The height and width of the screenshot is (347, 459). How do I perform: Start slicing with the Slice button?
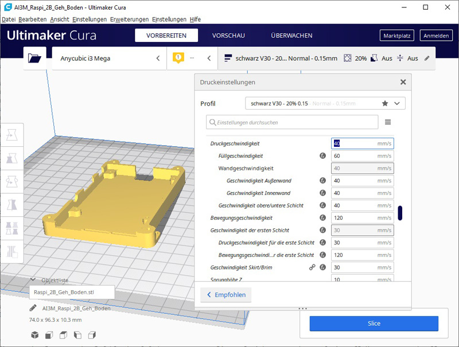click(374, 323)
